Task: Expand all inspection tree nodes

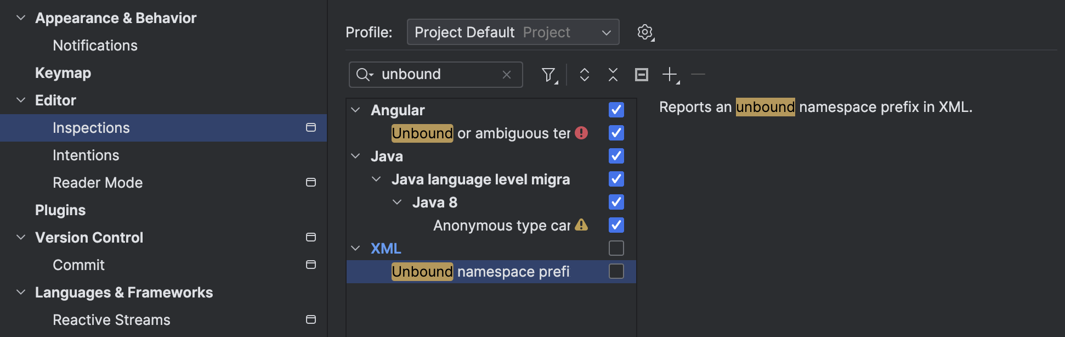Action: point(585,75)
